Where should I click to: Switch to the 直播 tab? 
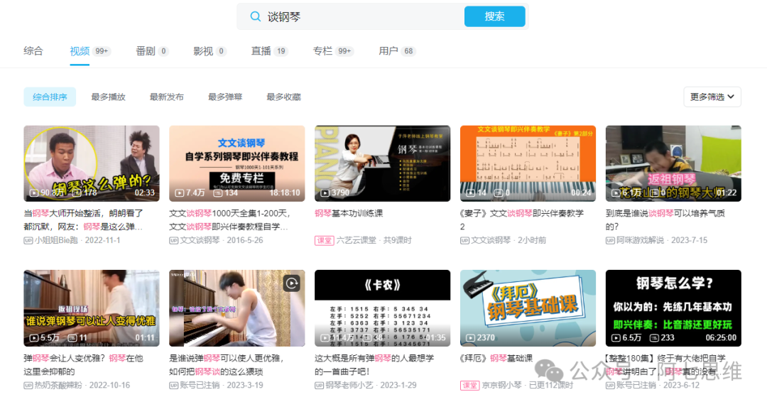tap(269, 51)
